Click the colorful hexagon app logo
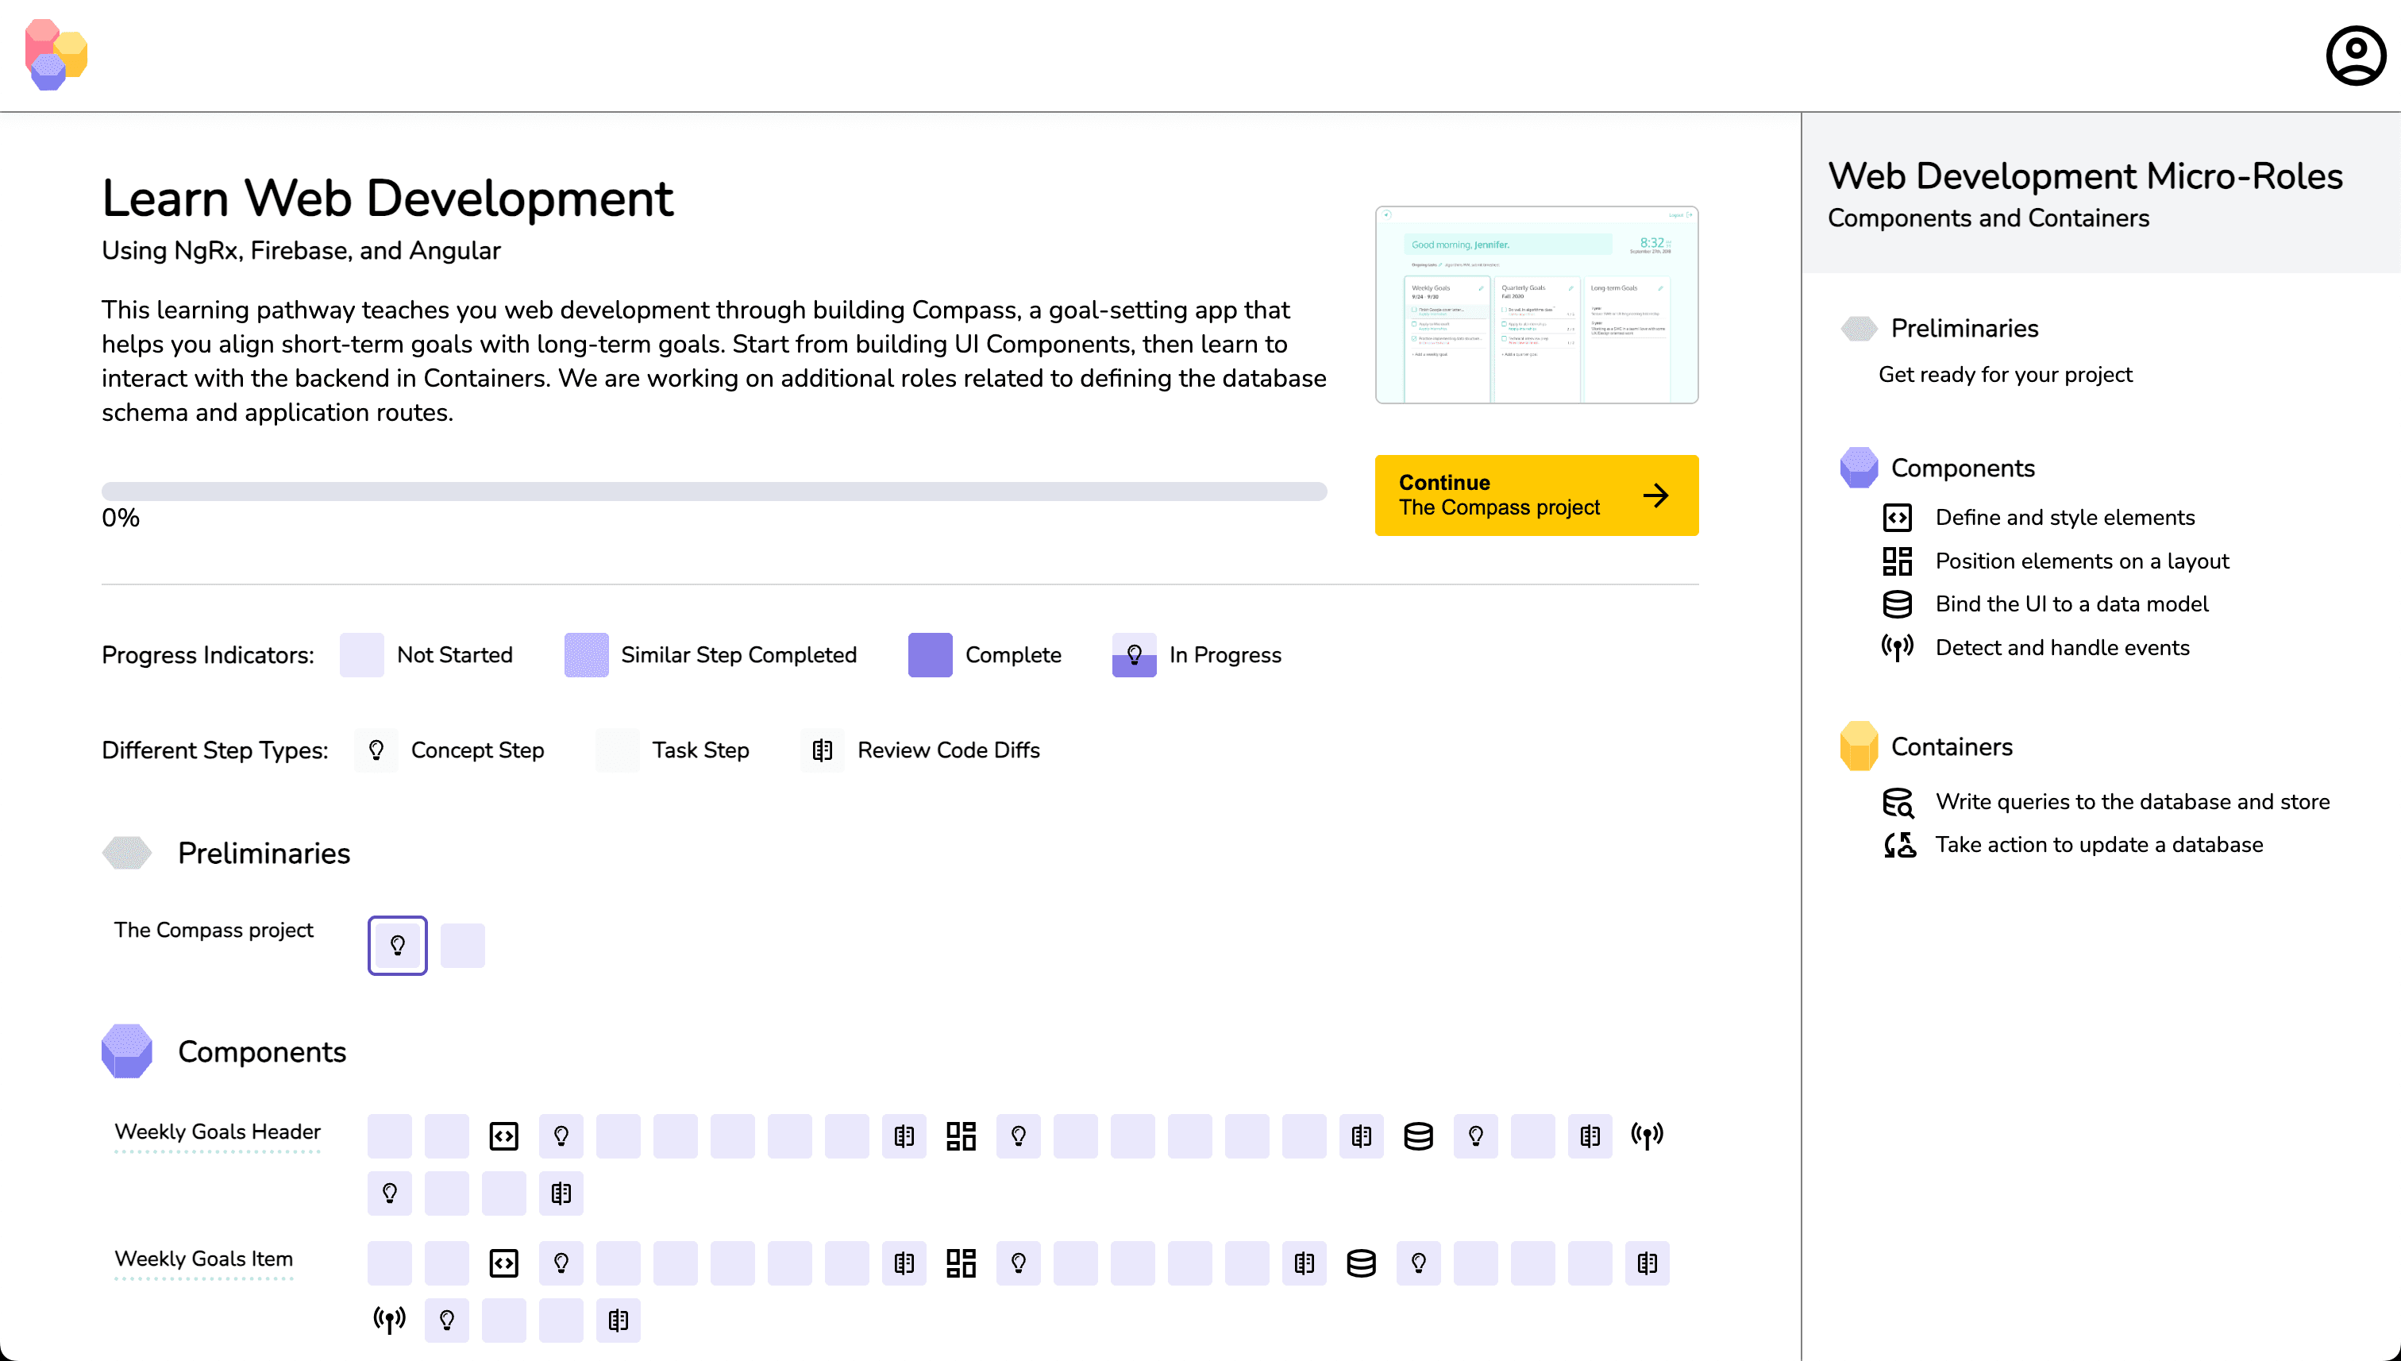Viewport: 2401px width, 1361px height. [x=56, y=55]
